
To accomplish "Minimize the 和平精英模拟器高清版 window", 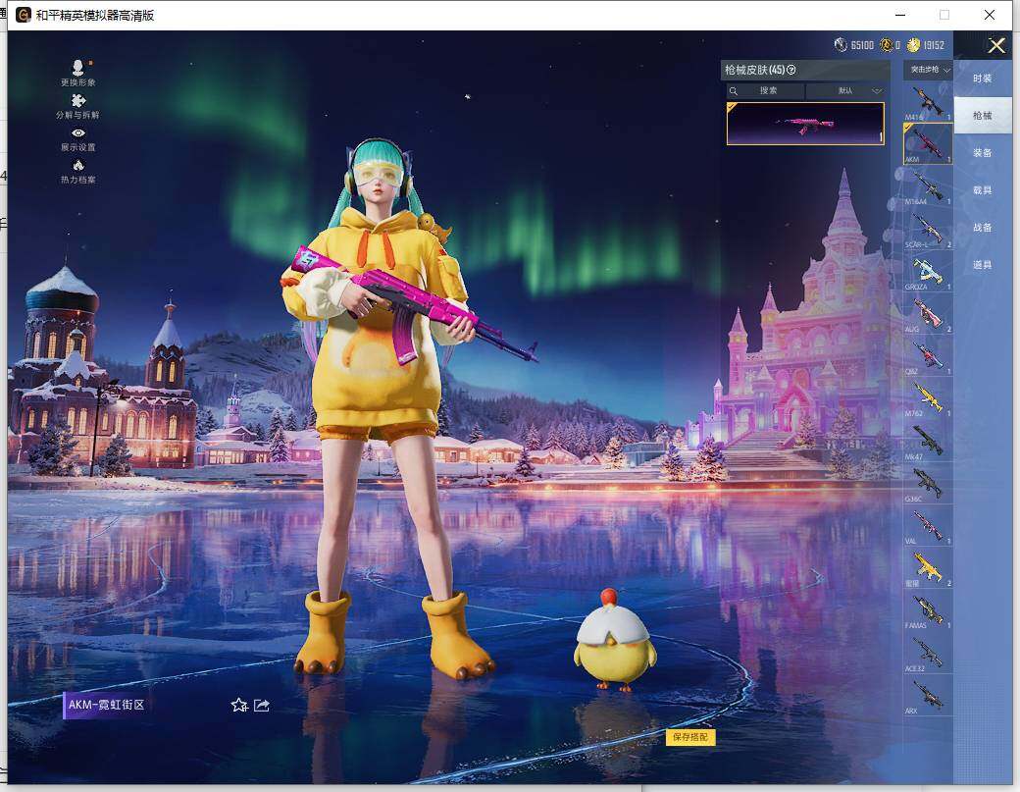I will point(900,15).
